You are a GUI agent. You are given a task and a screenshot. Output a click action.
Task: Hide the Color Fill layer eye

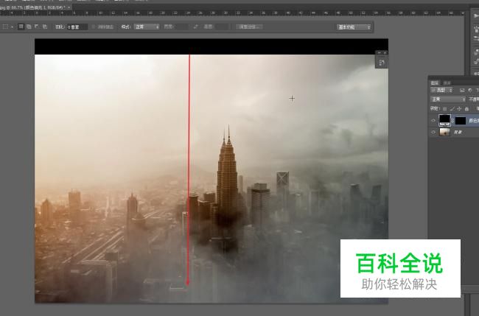click(x=433, y=121)
